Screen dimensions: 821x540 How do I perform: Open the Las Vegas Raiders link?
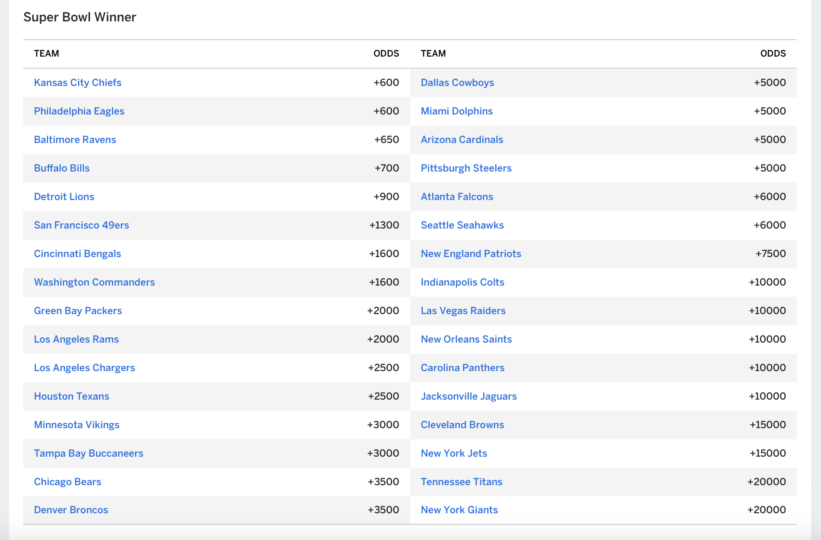point(463,311)
